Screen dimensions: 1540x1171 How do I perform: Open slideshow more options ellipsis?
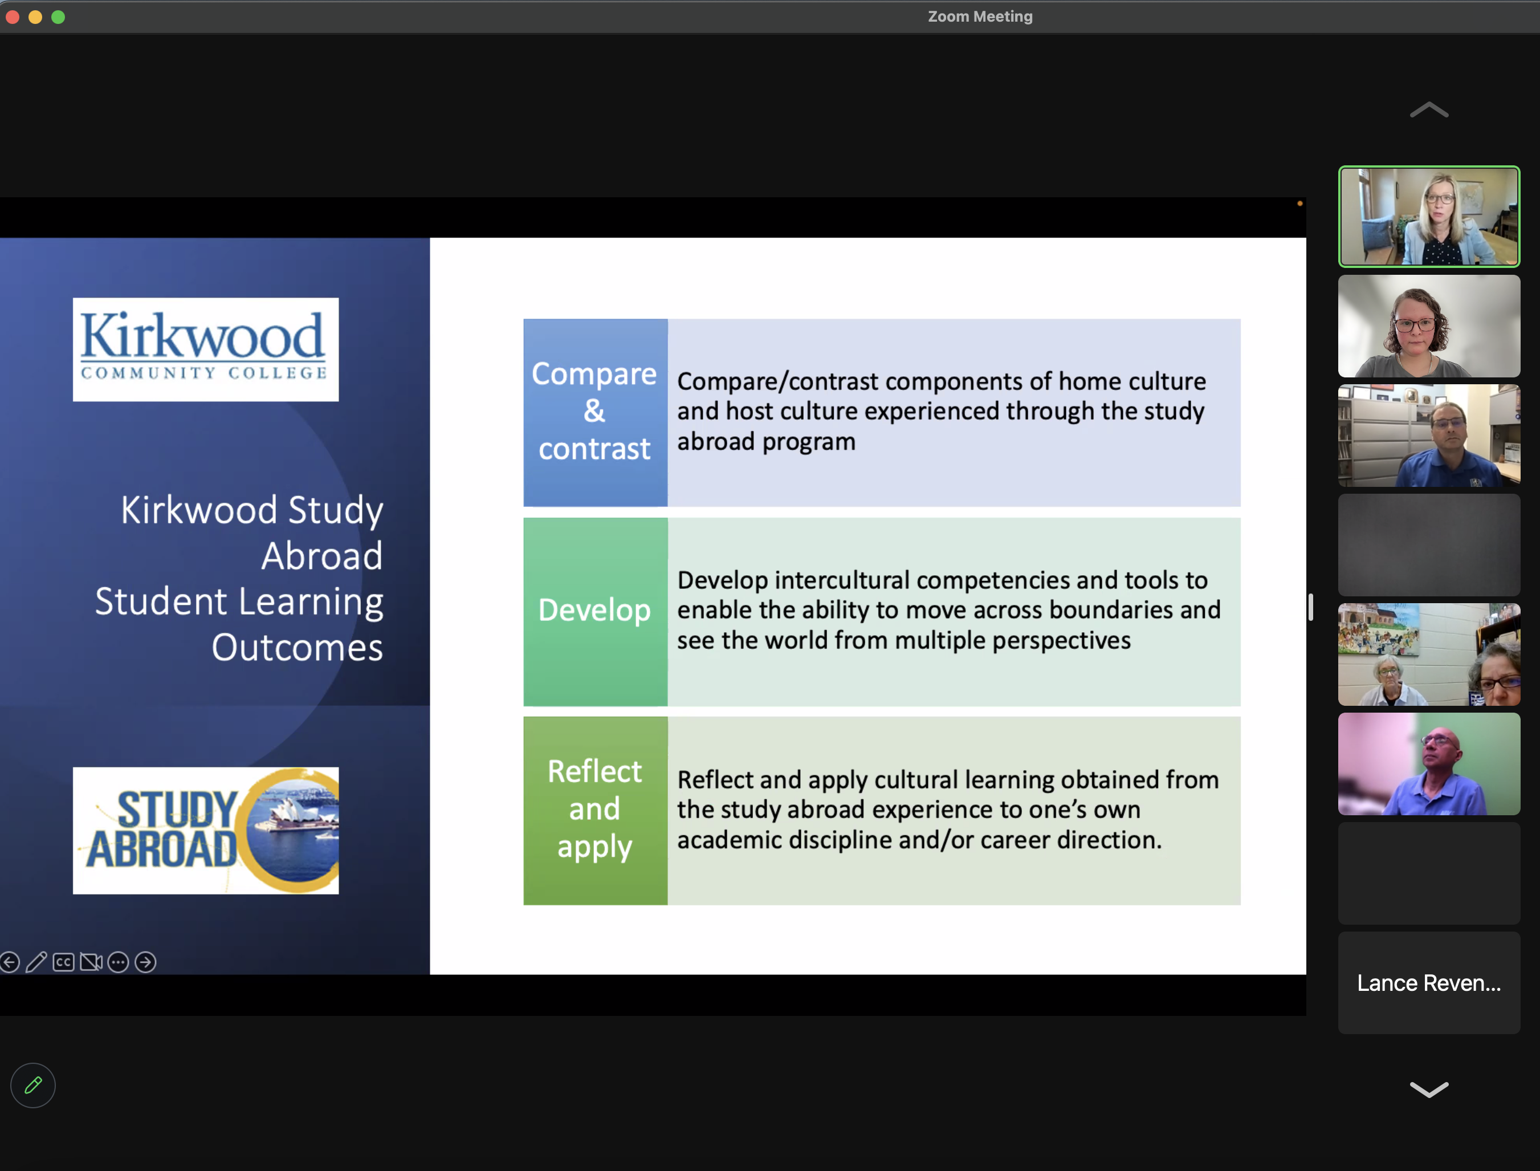(118, 962)
